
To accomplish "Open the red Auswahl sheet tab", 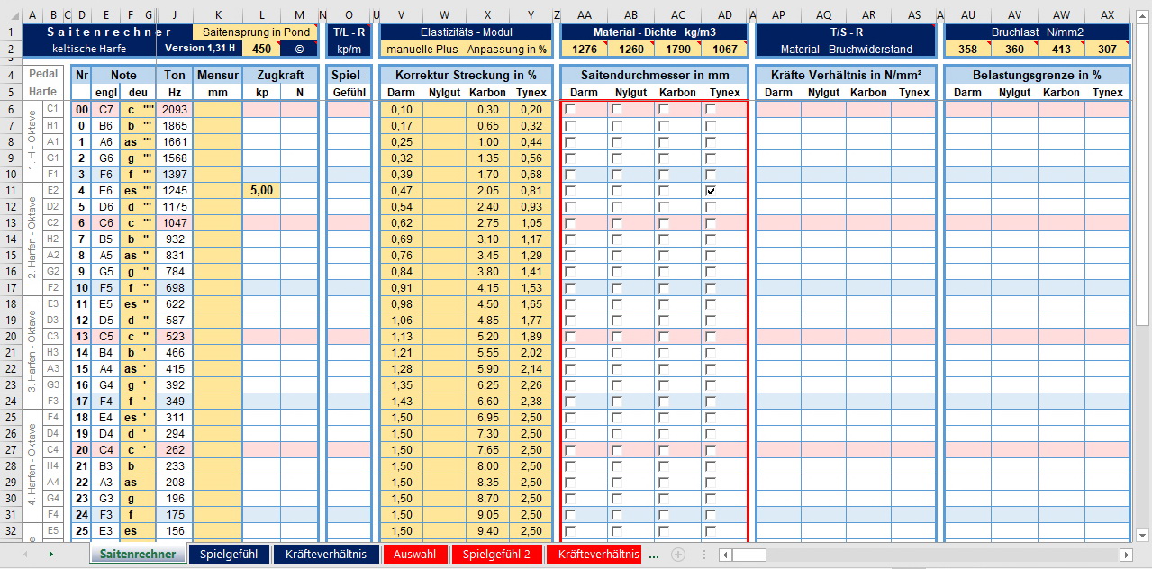I will [x=414, y=555].
